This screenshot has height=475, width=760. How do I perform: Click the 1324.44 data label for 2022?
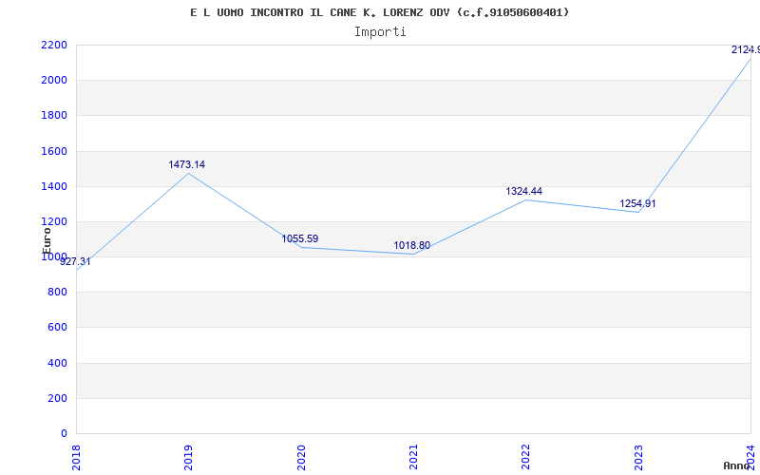[523, 191]
